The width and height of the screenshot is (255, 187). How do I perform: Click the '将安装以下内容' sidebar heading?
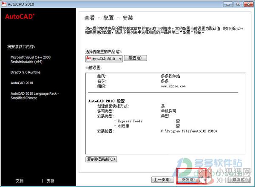21,47
